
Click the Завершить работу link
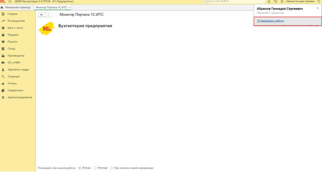pyautogui.click(x=272, y=21)
